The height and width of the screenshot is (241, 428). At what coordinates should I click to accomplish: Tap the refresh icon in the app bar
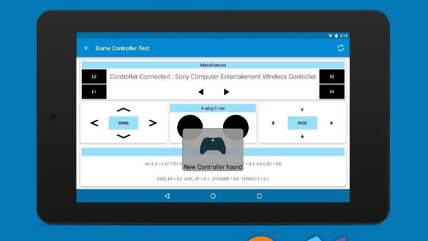pos(341,48)
